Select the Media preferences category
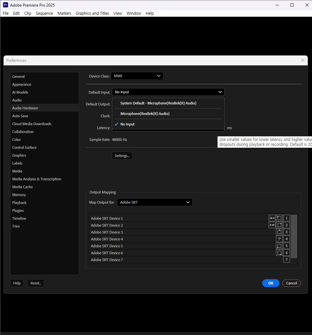Image resolution: width=312 pixels, height=335 pixels. (44, 171)
